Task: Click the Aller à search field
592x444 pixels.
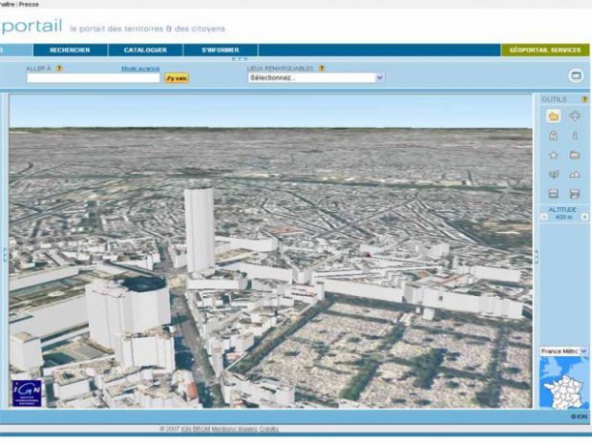Action: point(94,78)
